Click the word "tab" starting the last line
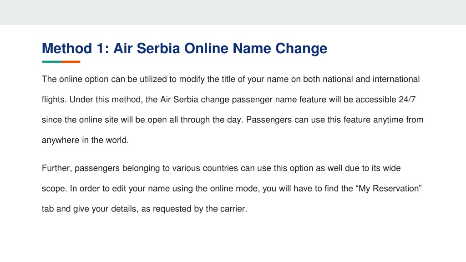The image size is (466, 262). coord(48,209)
